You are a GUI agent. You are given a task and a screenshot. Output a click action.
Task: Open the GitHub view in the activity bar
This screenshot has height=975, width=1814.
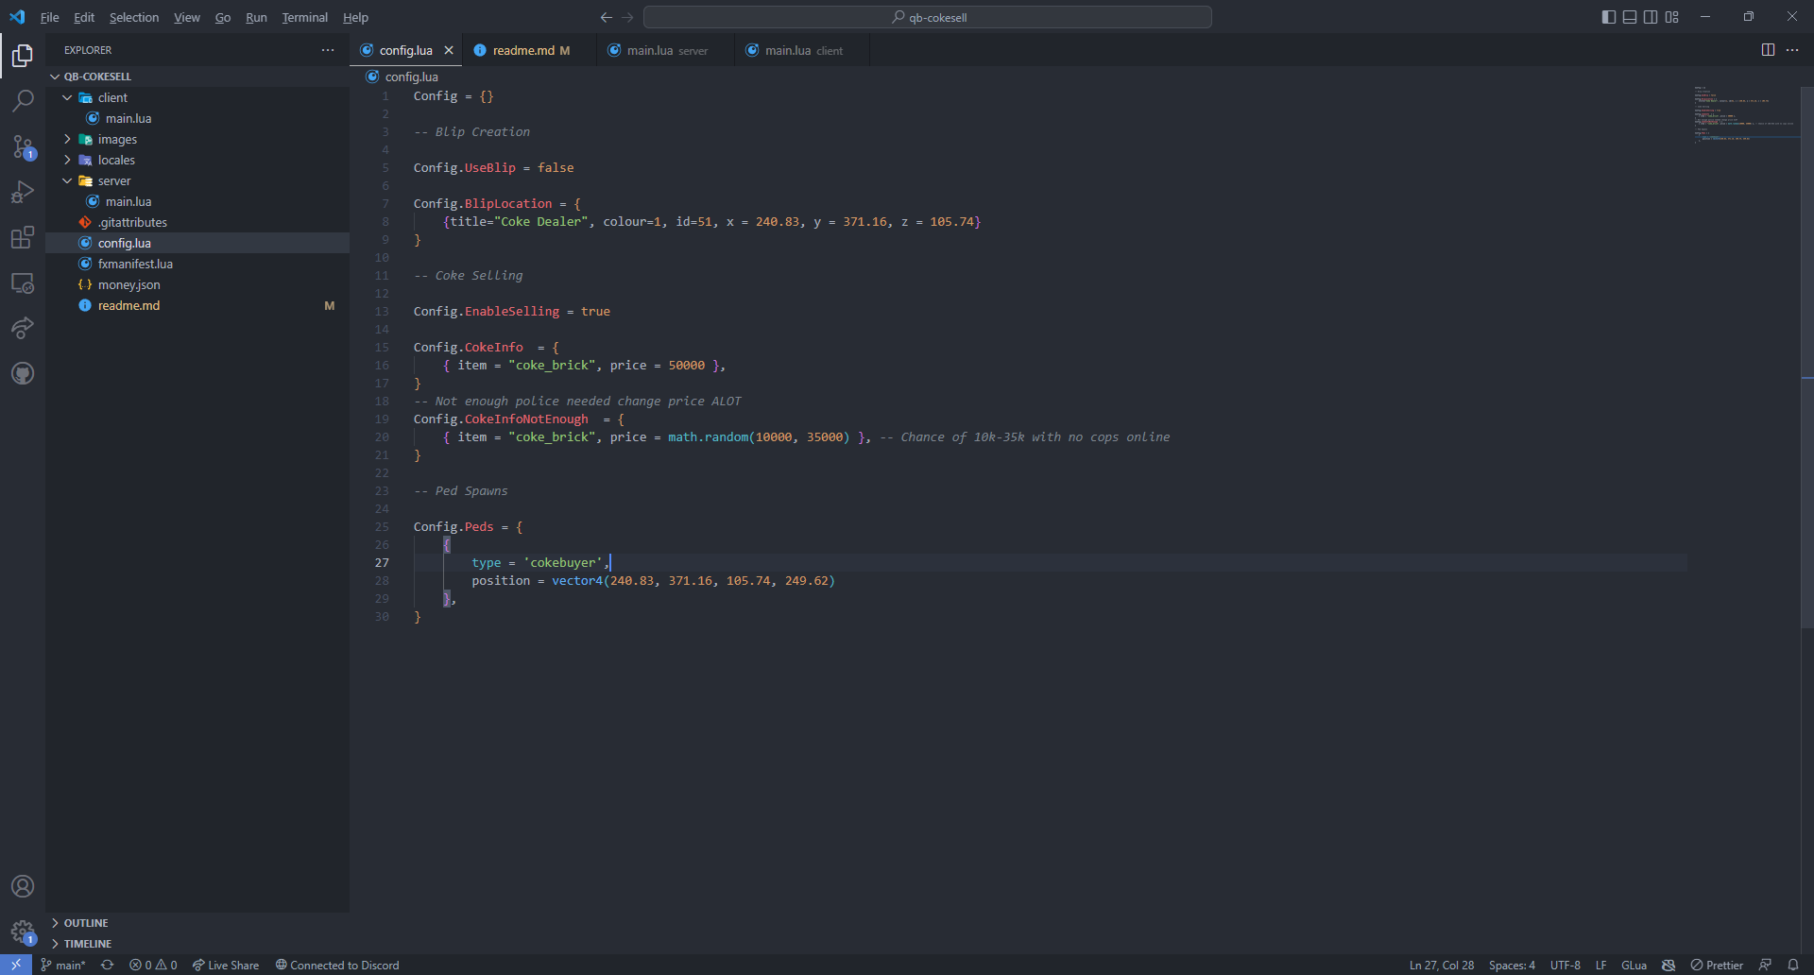[x=23, y=372]
